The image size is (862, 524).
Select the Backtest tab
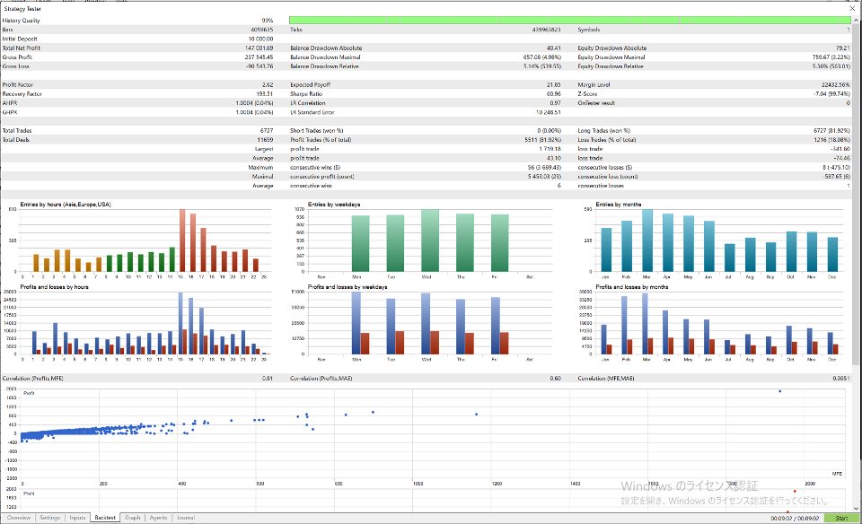[105, 518]
